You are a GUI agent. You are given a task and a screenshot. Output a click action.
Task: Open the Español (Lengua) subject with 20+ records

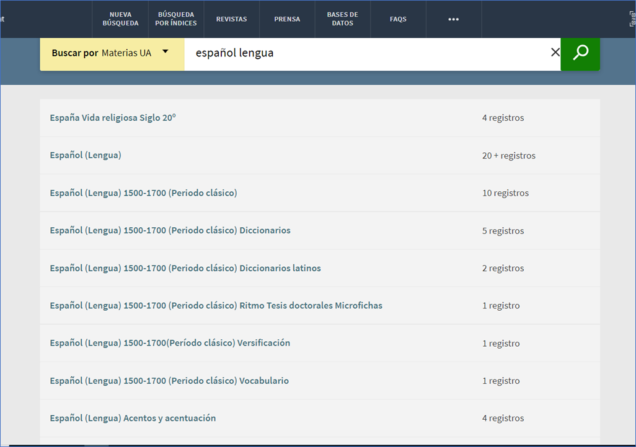(86, 155)
